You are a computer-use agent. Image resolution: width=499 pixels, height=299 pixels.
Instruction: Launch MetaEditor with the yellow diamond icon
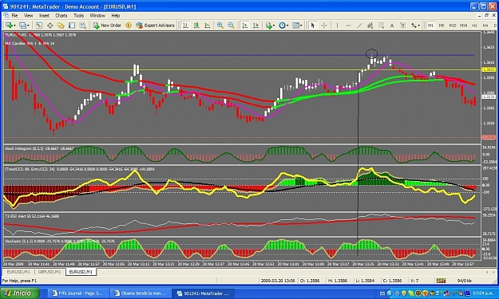click(129, 26)
